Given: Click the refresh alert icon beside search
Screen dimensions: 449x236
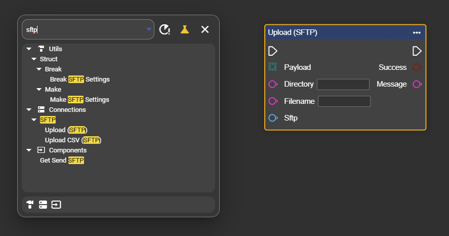Looking at the screenshot, I should coord(165,29).
